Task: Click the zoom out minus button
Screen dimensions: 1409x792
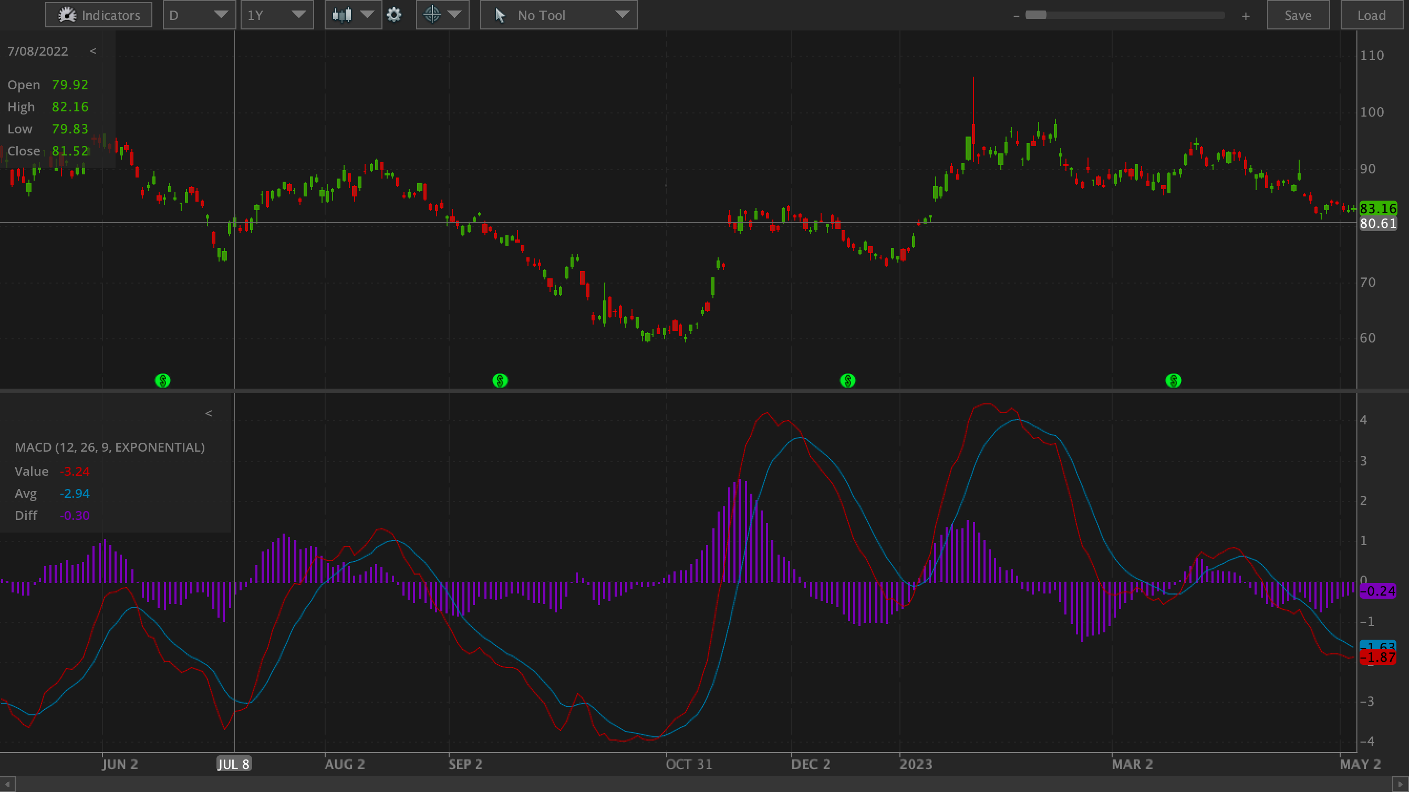Action: pyautogui.click(x=1016, y=16)
